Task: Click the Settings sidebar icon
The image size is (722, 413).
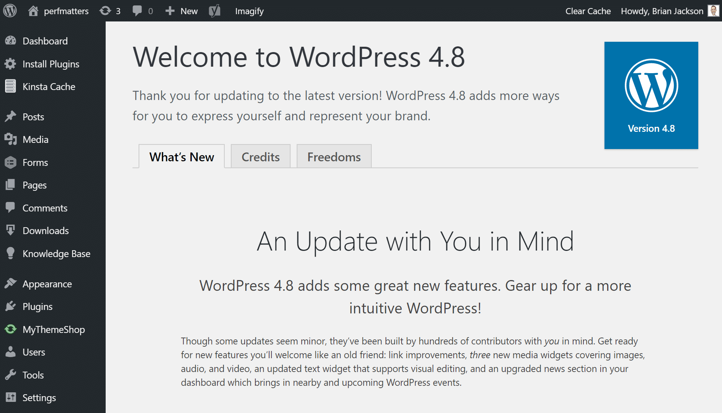Action: click(x=10, y=398)
